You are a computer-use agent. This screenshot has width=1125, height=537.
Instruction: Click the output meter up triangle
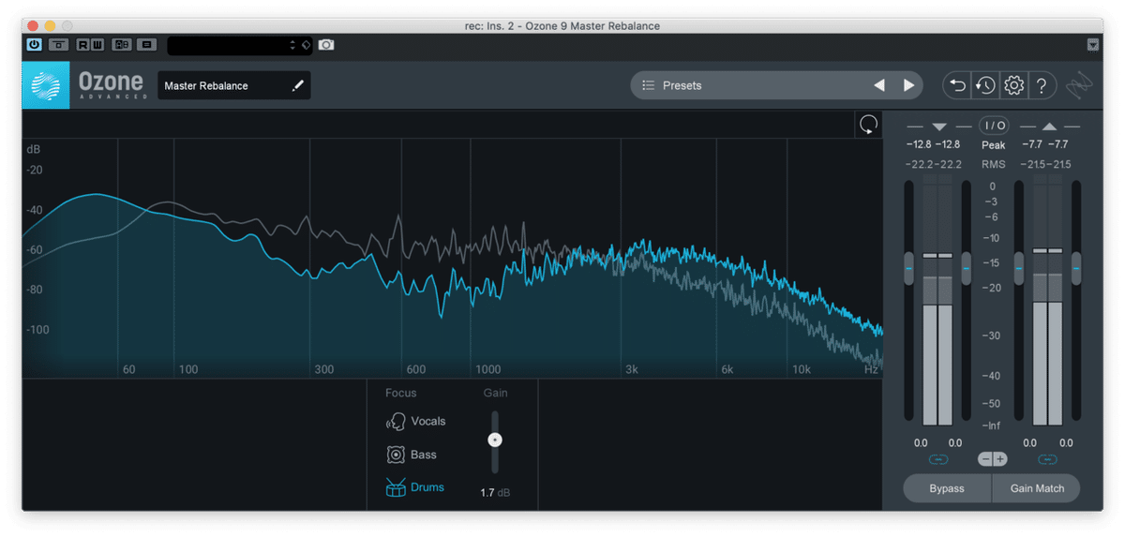[x=1049, y=127]
